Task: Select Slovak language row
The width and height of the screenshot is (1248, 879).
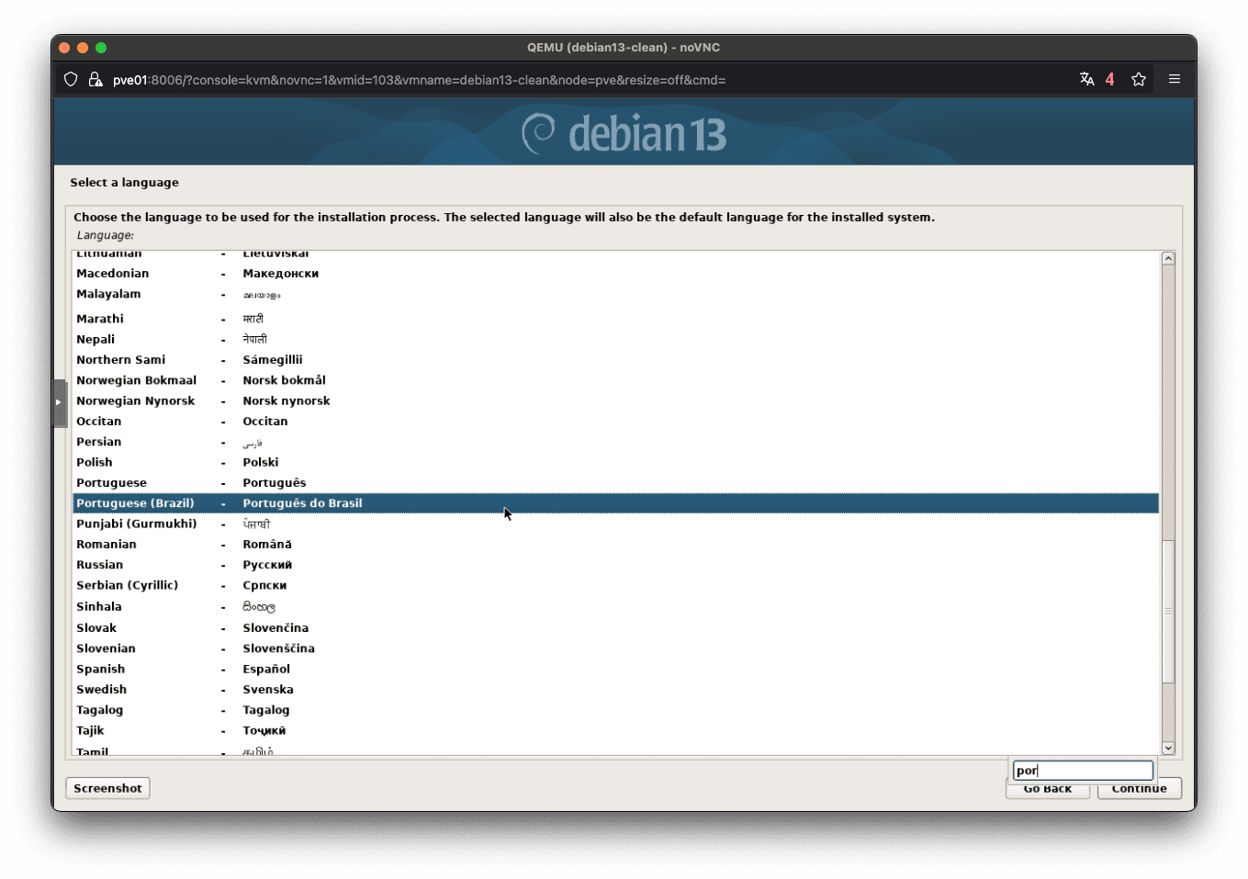Action: click(615, 628)
